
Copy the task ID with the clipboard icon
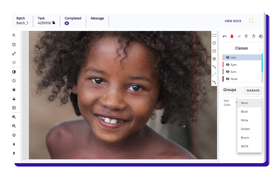[53, 22]
